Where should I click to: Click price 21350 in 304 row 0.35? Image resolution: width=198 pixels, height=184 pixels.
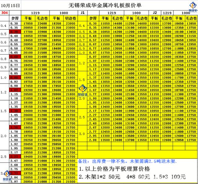[56, 28]
